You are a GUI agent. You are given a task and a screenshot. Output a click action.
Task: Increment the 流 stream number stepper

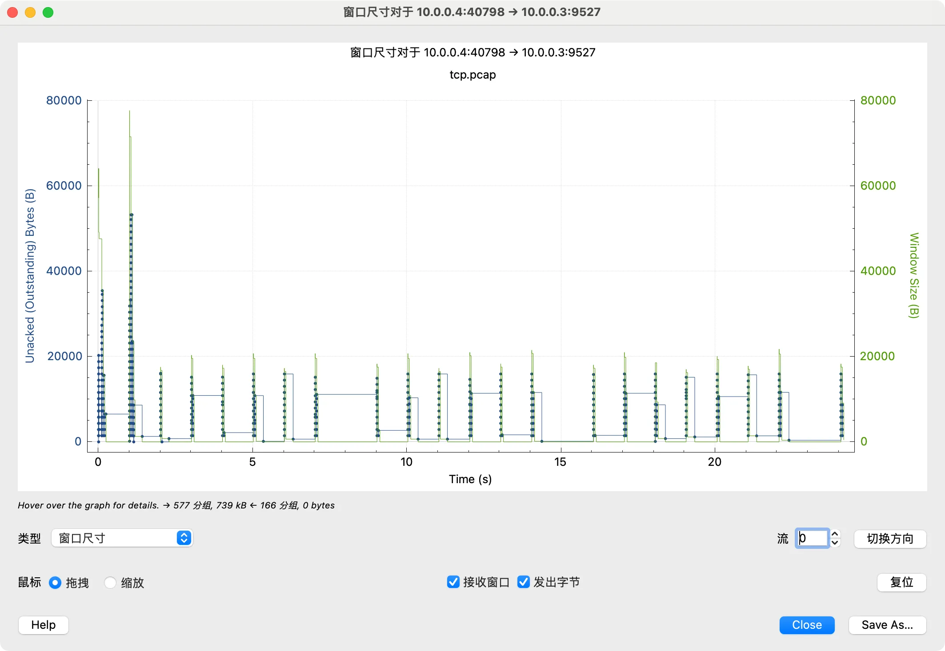tap(835, 534)
